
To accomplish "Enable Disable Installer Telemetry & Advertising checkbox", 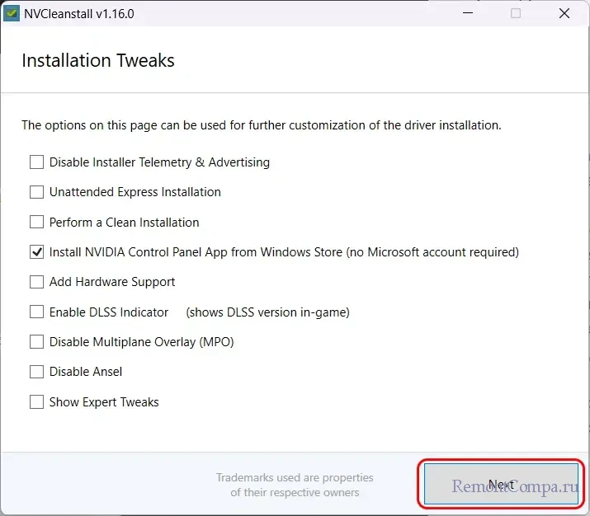I will [36, 162].
